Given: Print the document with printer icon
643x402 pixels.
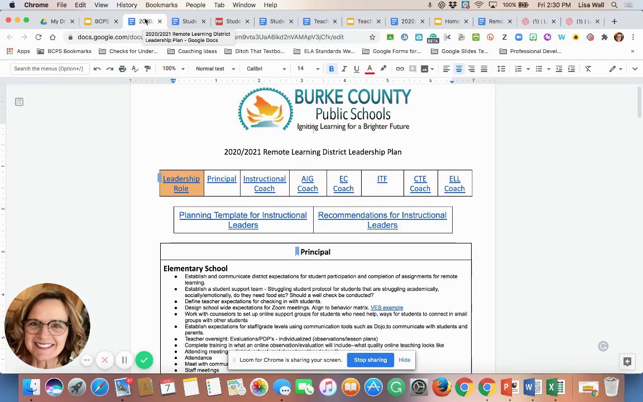Looking at the screenshot, I should point(122,69).
